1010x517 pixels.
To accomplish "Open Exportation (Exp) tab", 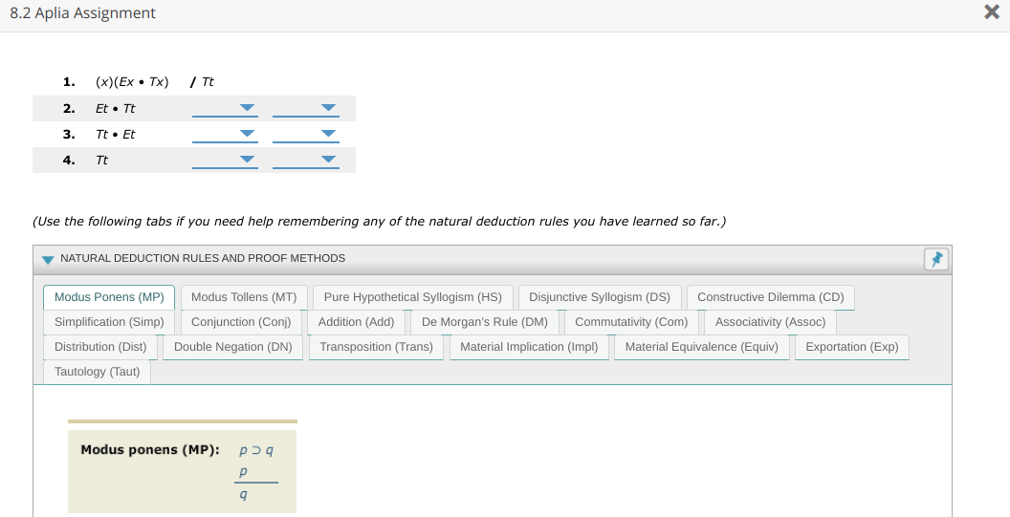I will point(851,347).
